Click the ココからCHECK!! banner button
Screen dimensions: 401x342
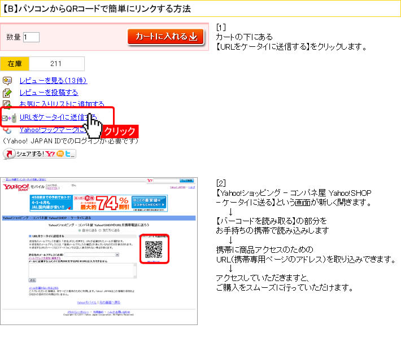pyautogui.click(x=149, y=203)
